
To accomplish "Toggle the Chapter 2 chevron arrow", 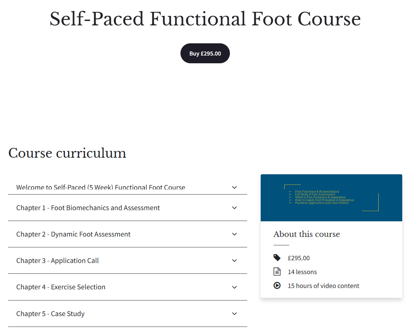I will [234, 234].
